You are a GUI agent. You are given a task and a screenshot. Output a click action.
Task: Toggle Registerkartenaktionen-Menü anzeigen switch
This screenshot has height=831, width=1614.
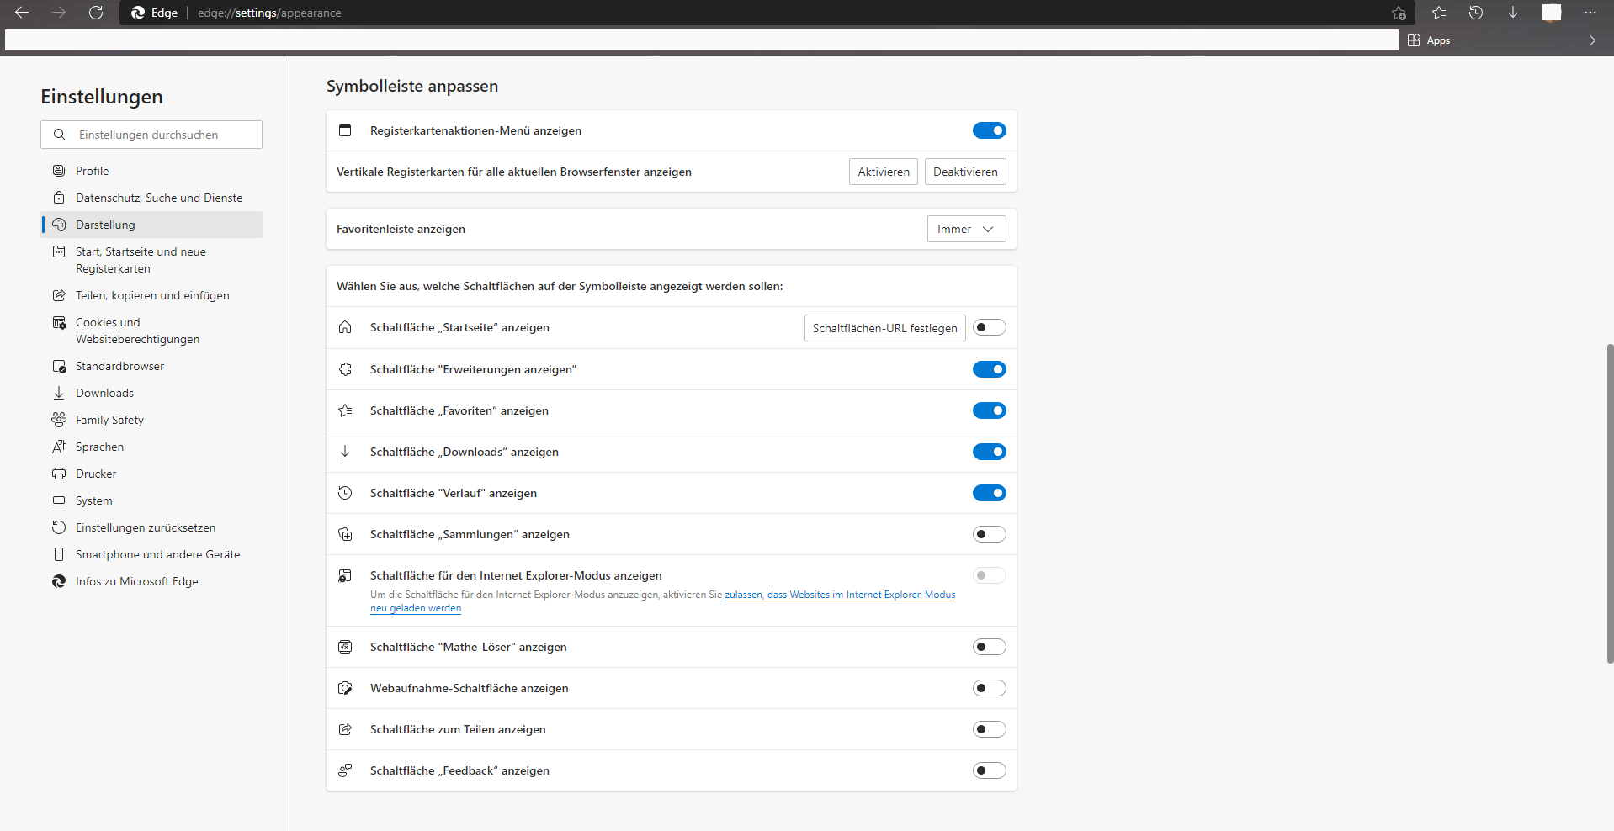coord(989,130)
